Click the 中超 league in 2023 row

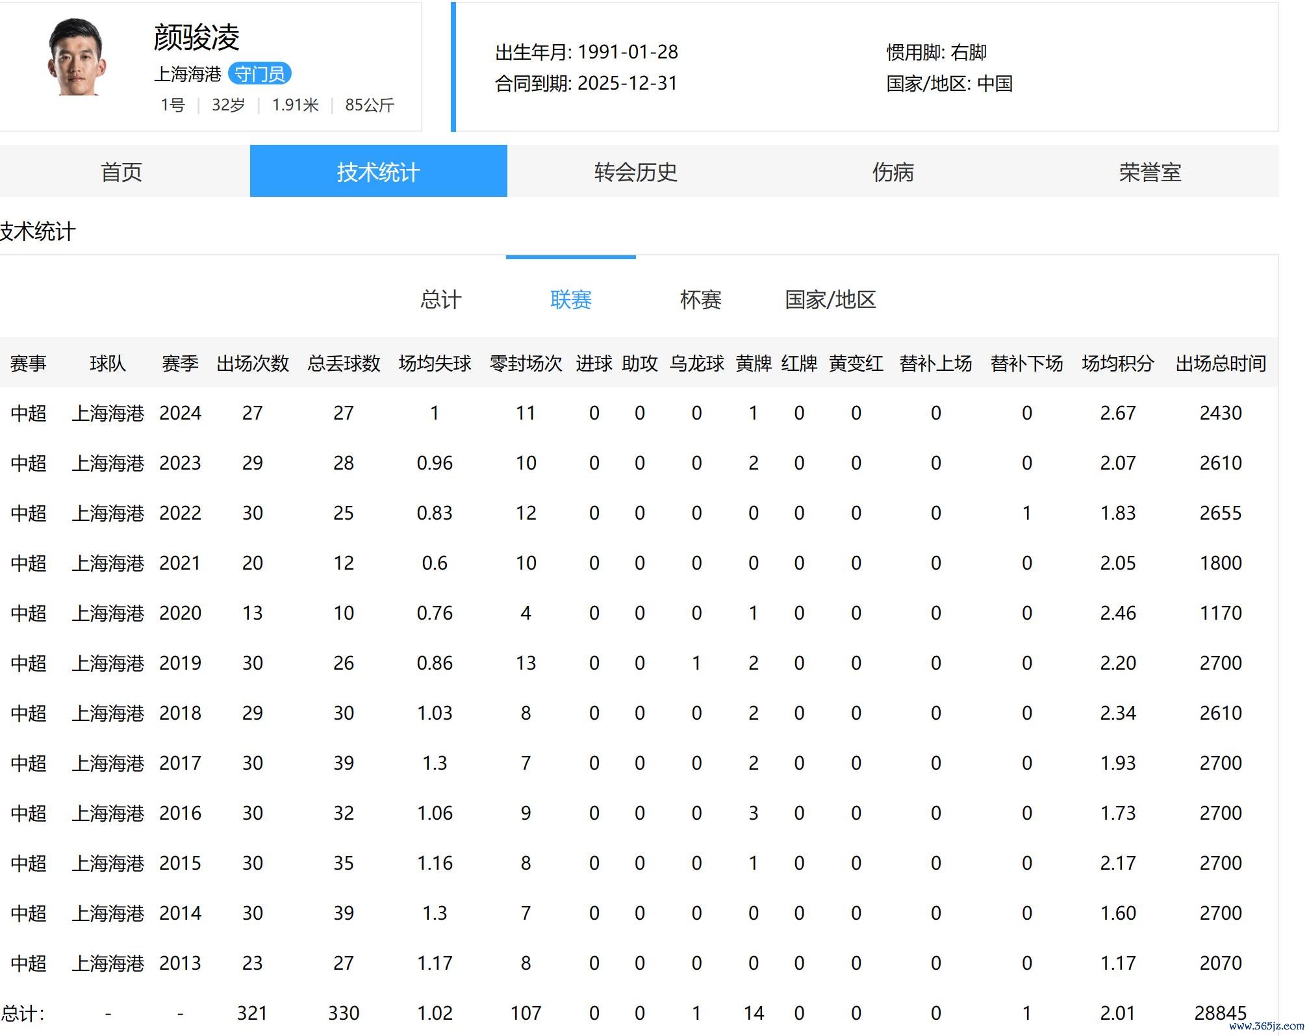(29, 463)
